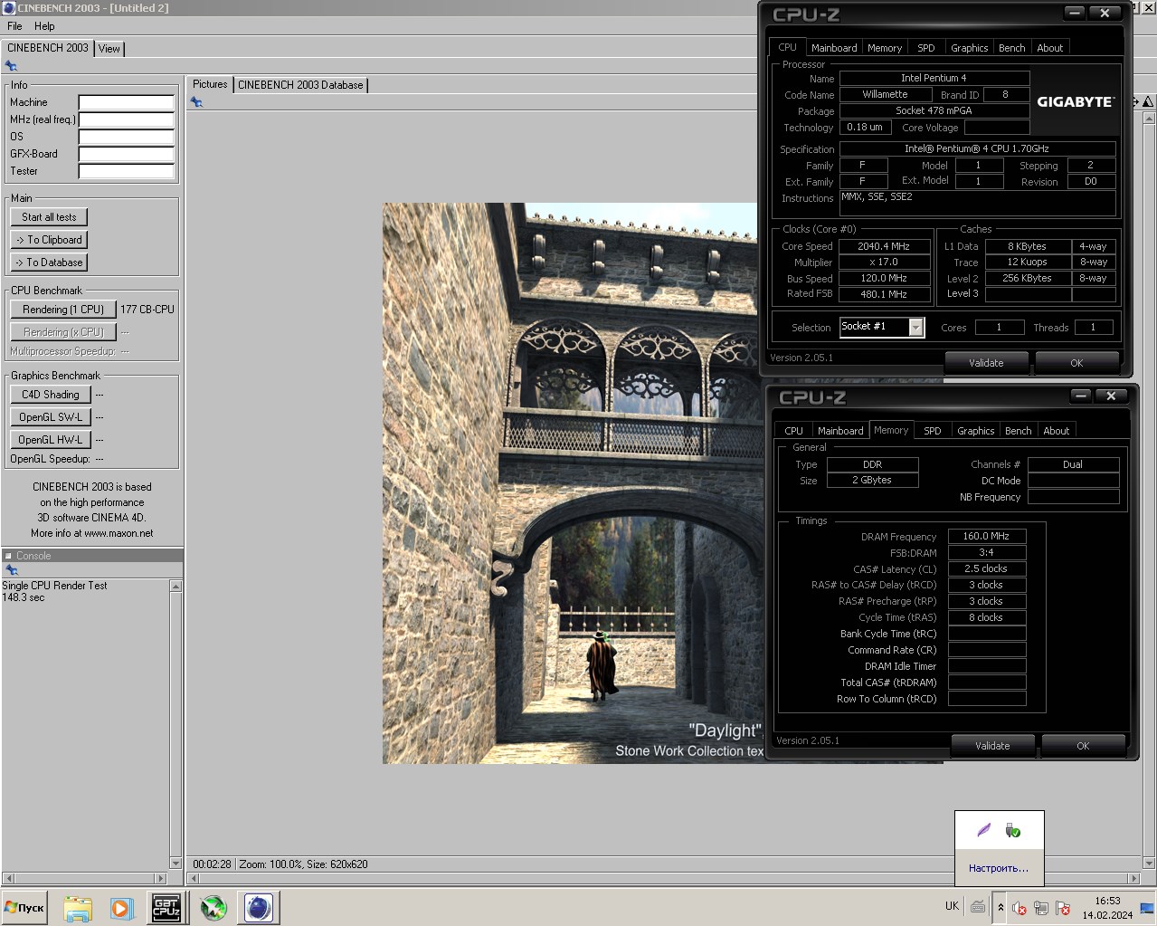
Task: Collapse the hidden tray icons arrow
Action: click(1001, 907)
